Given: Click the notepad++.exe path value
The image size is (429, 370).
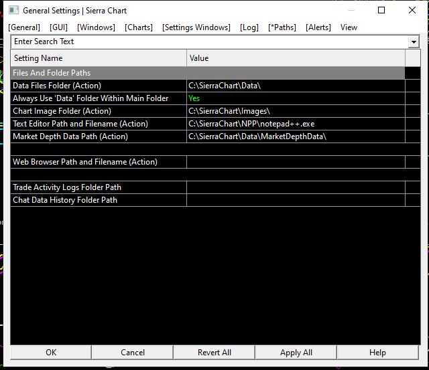Looking at the screenshot, I should (296, 124).
